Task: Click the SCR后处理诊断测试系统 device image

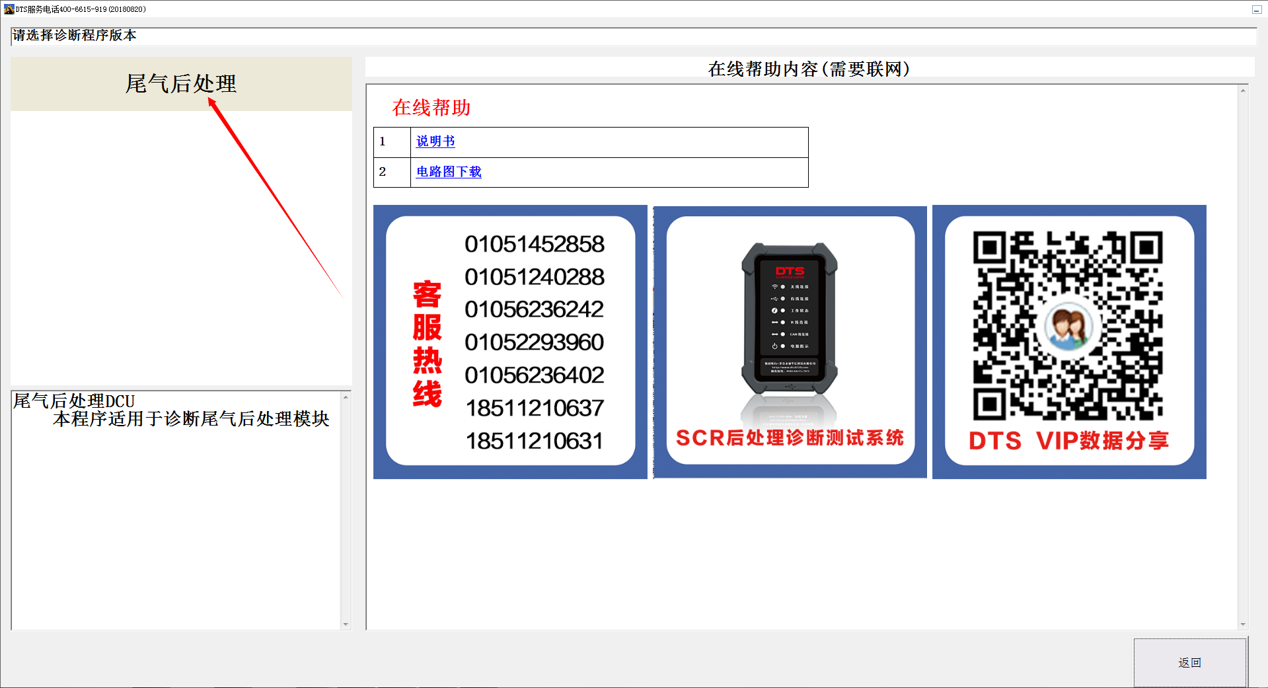Action: pyautogui.click(x=790, y=342)
